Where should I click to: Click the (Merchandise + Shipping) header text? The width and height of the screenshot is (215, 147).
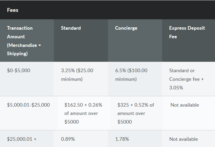24,49
